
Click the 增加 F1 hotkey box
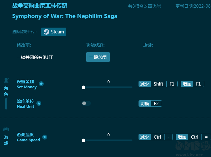point(192,84)
